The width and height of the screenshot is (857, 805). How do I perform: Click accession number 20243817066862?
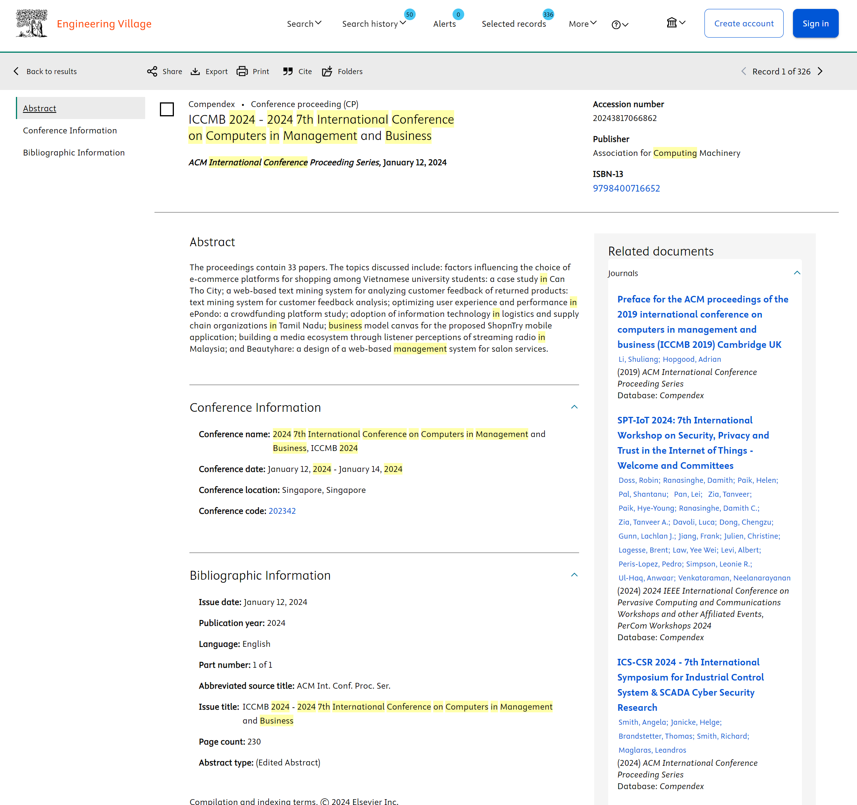pyautogui.click(x=625, y=118)
